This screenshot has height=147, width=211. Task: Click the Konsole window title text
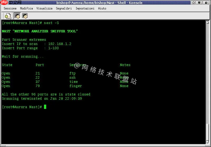pos(99,3)
